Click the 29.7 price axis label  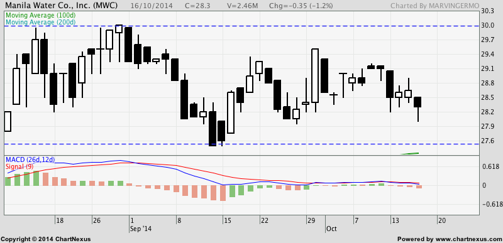pos(488,40)
